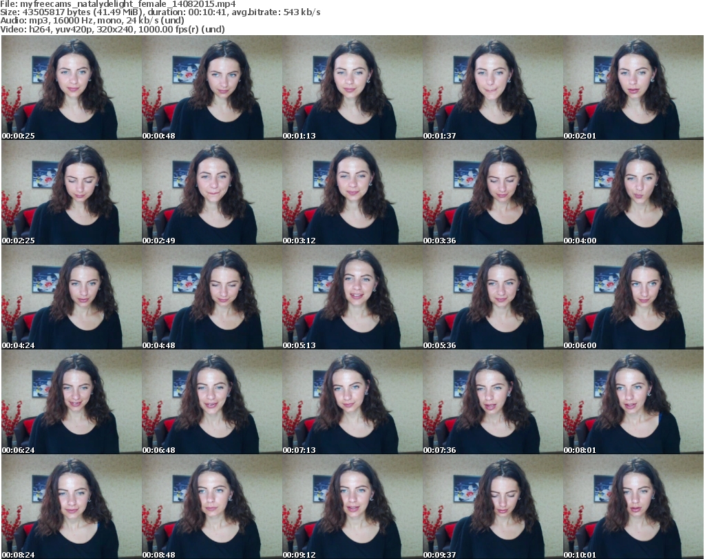Select the thumbnail frame stamped 00:01:37
Image resolution: width=705 pixels, height=559 pixels.
click(x=492, y=88)
